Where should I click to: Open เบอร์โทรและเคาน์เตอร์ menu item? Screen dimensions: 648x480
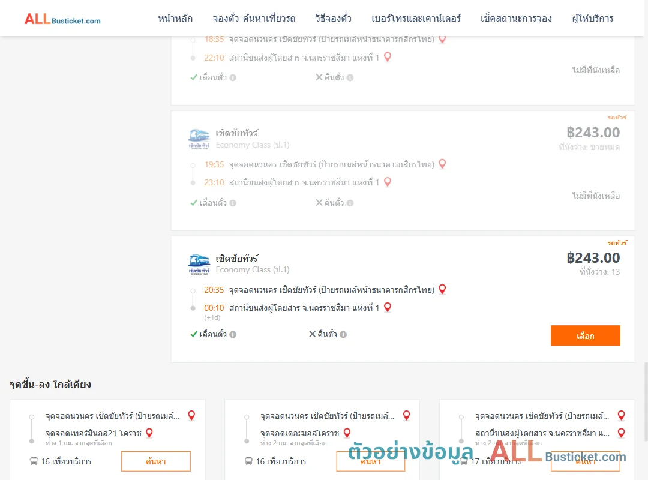coord(416,18)
